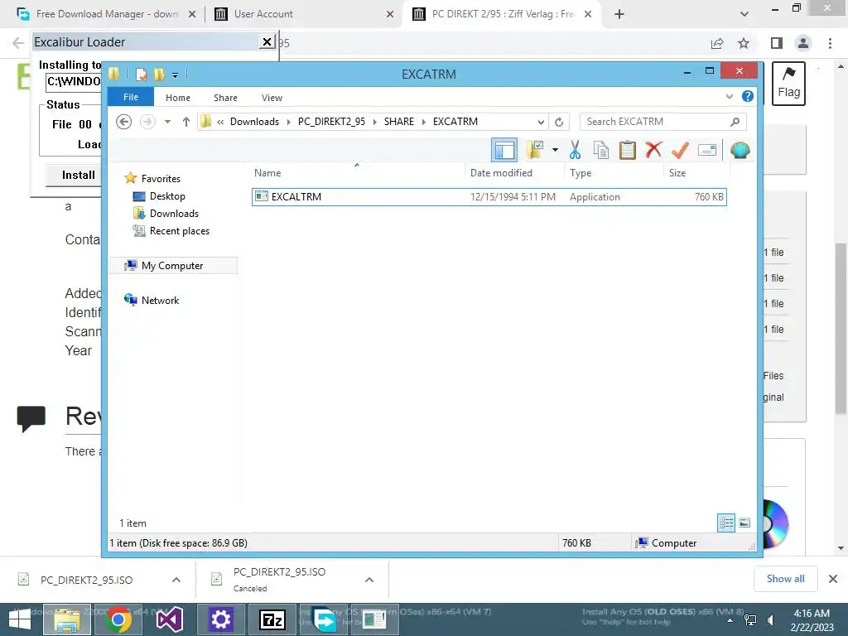This screenshot has width=848, height=636.
Task: Open the browser profile avatar
Action: pyautogui.click(x=803, y=43)
